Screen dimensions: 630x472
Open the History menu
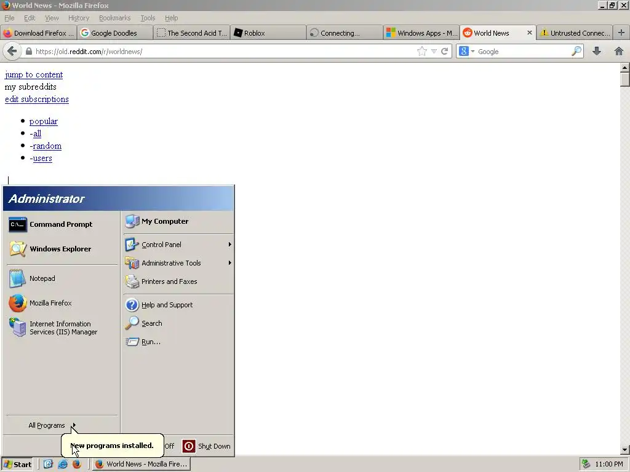(x=79, y=18)
